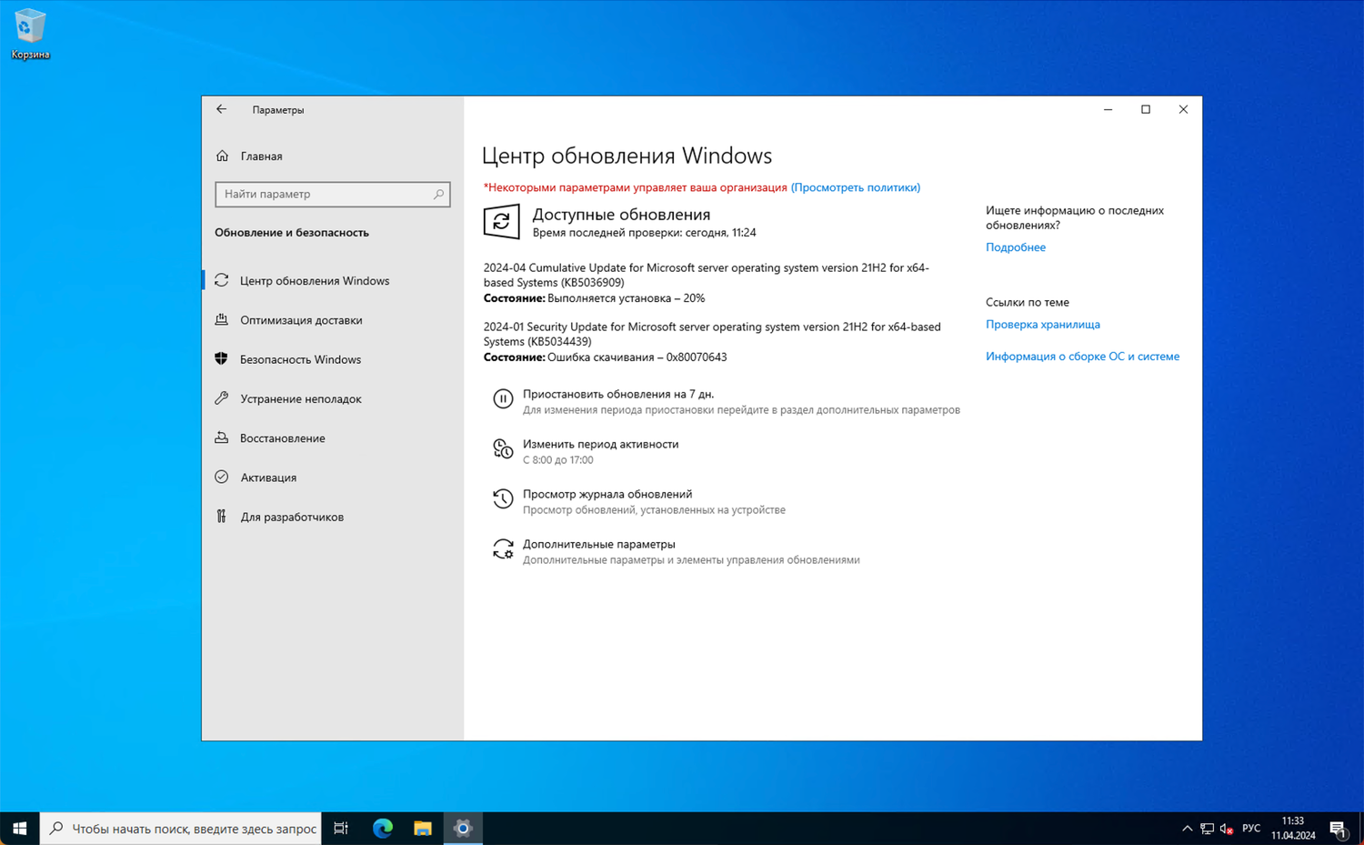Image resolution: width=1364 pixels, height=845 pixels.
Task: Navigate to Восстановление section
Action: 283,438
